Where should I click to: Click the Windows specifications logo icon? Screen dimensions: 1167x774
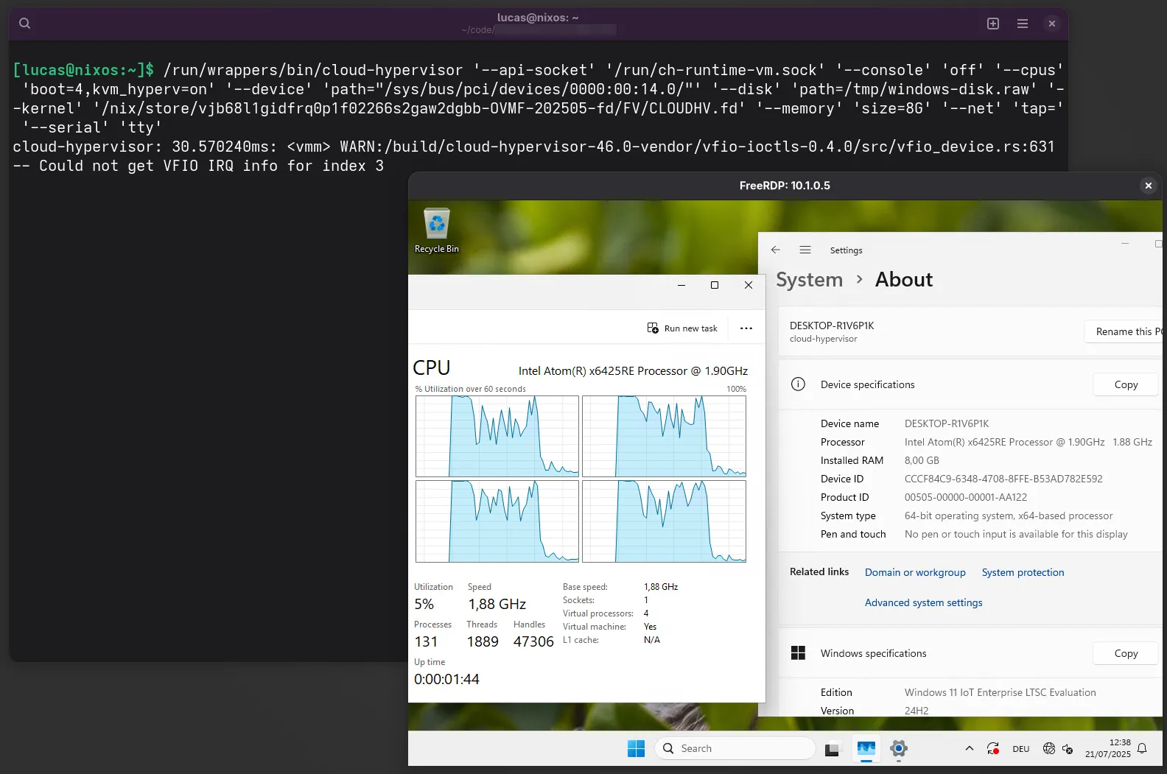click(x=798, y=653)
